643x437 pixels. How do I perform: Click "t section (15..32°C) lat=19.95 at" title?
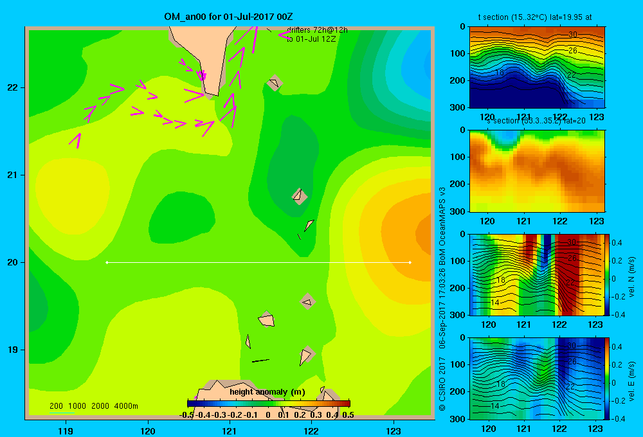coord(535,17)
